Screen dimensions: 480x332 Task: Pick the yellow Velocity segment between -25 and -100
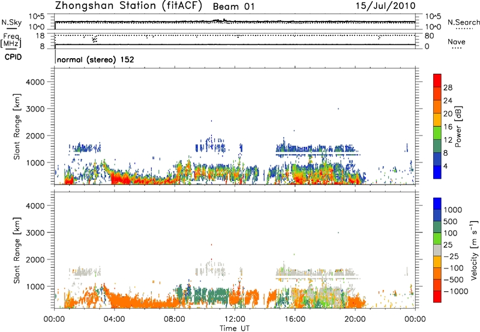437,262
